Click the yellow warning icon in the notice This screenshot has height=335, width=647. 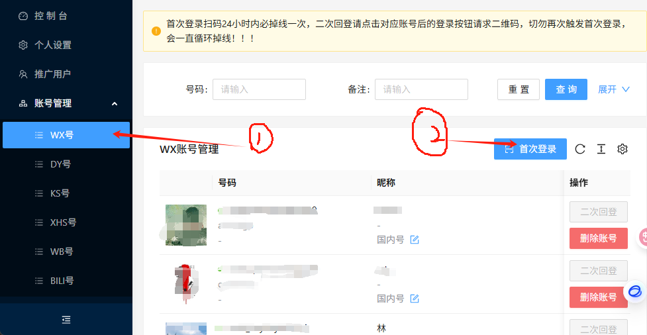156,31
